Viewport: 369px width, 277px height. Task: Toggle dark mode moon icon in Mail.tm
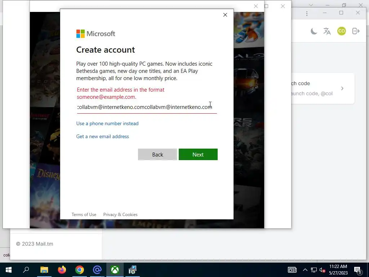pos(314,31)
